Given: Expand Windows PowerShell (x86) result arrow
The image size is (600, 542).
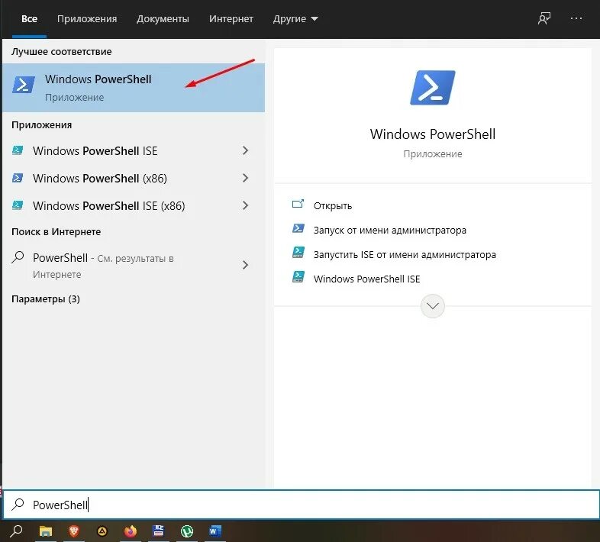Looking at the screenshot, I should point(245,178).
